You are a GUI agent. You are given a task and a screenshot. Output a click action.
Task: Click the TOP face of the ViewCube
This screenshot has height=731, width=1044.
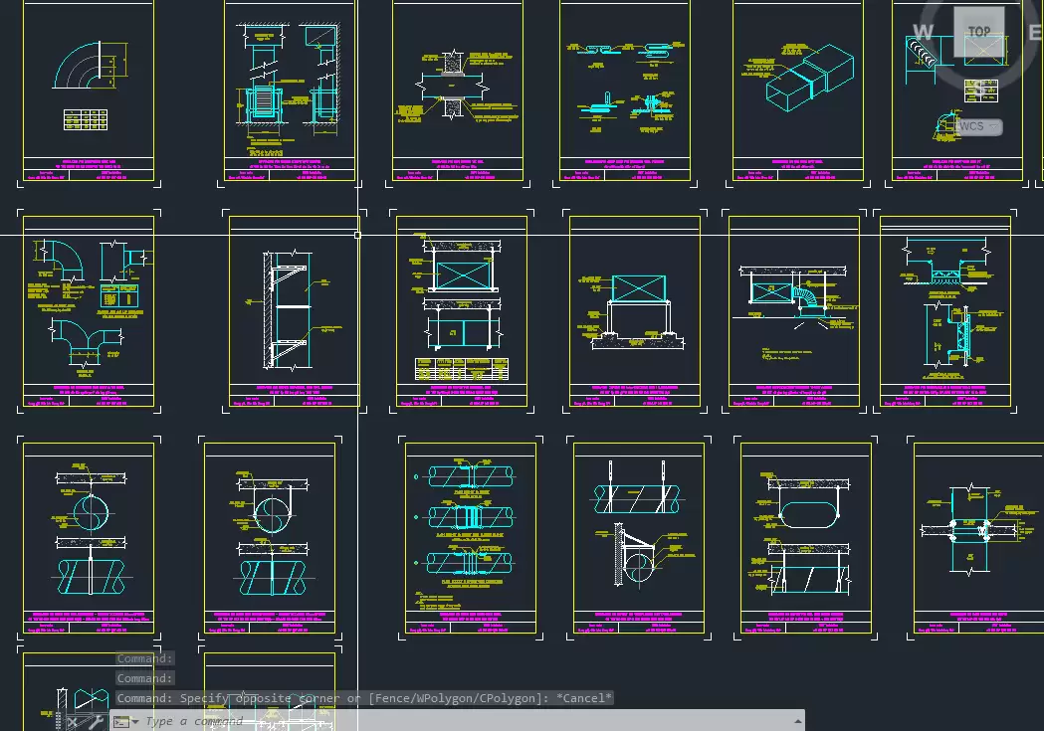coord(978,32)
